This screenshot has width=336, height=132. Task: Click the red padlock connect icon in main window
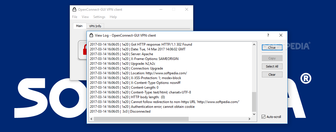[83, 50]
